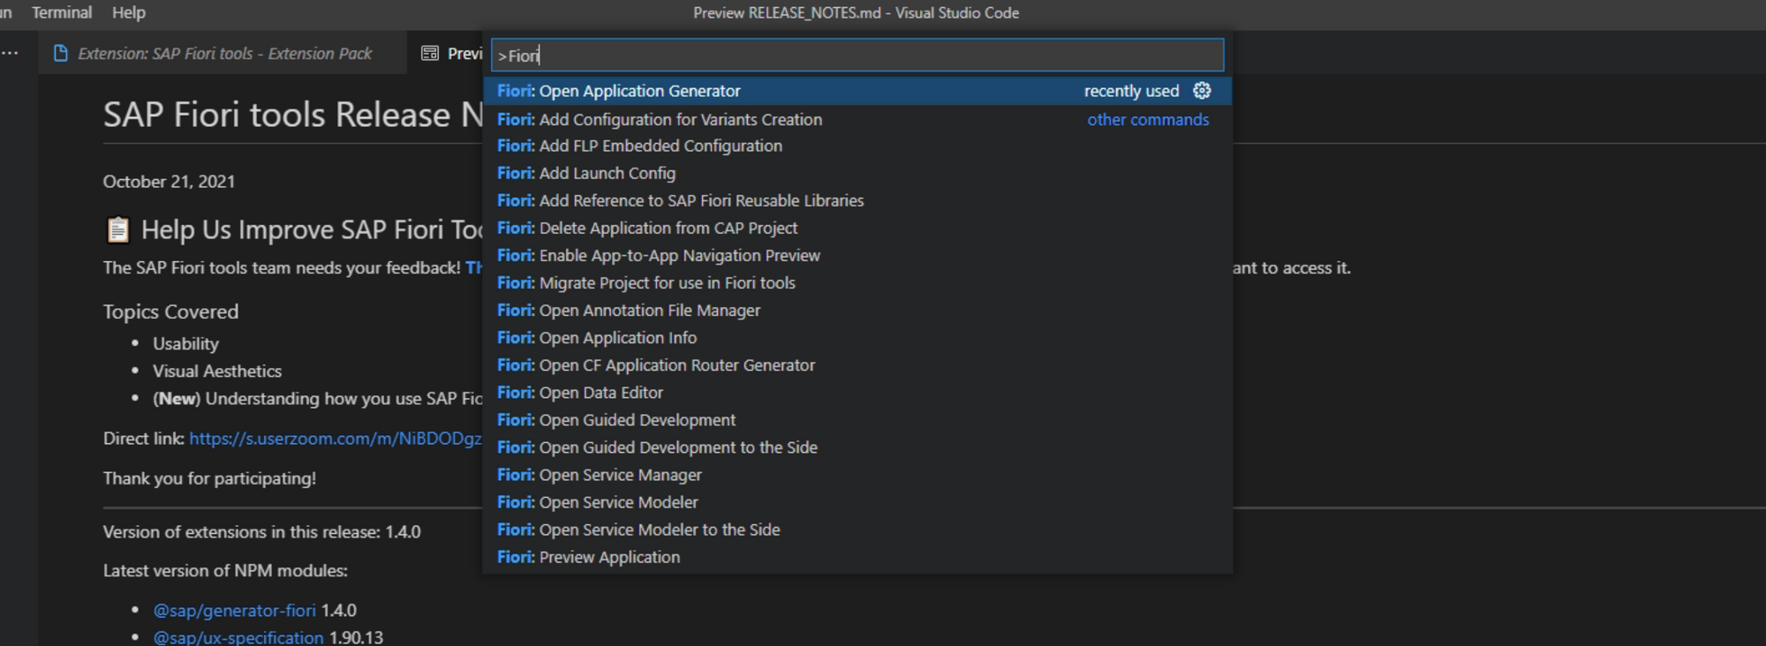Open the @sap/generator-fiori link

[x=234, y=611]
